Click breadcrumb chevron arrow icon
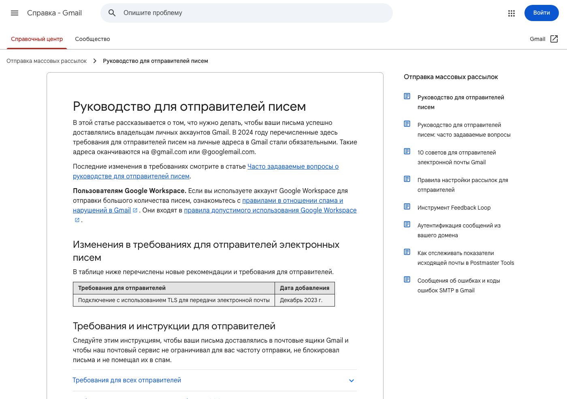 95,61
